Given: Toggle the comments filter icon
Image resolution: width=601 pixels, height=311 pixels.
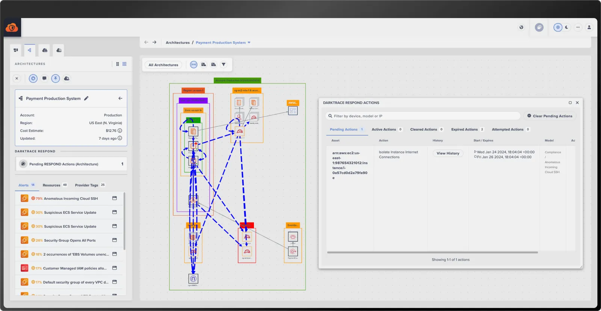Looking at the screenshot, I should pyautogui.click(x=44, y=78).
